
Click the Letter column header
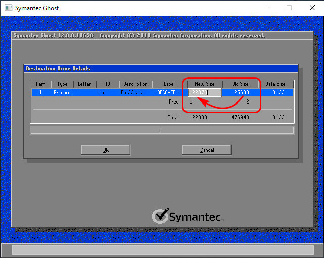[84, 84]
